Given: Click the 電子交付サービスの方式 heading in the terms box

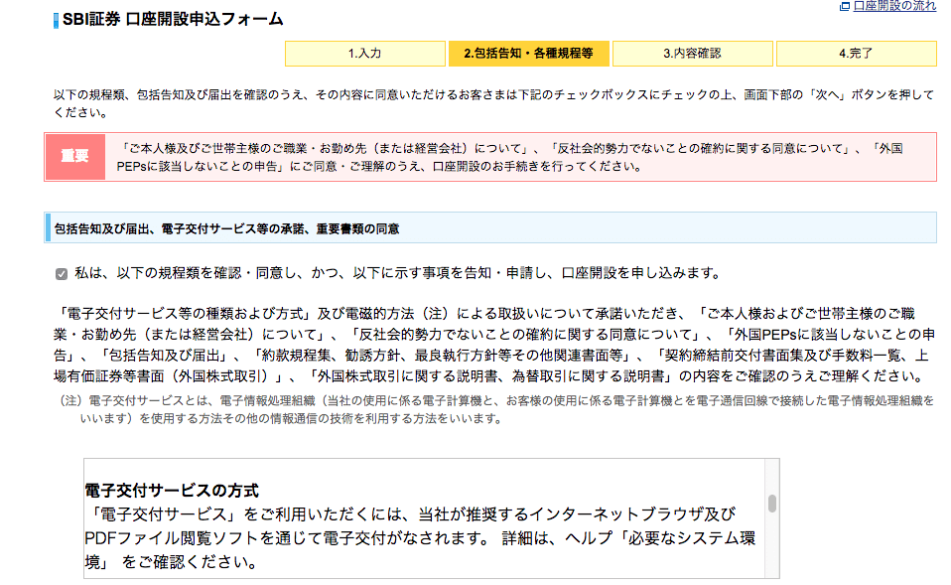Looking at the screenshot, I should (172, 491).
